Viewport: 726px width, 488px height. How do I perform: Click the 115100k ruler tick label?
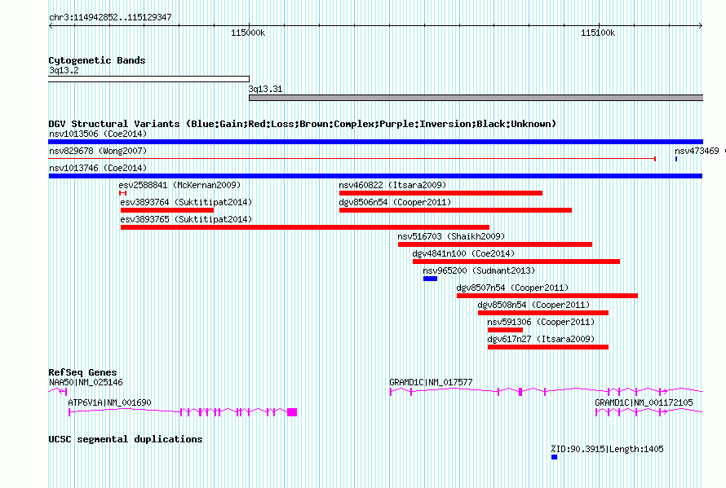click(x=598, y=33)
